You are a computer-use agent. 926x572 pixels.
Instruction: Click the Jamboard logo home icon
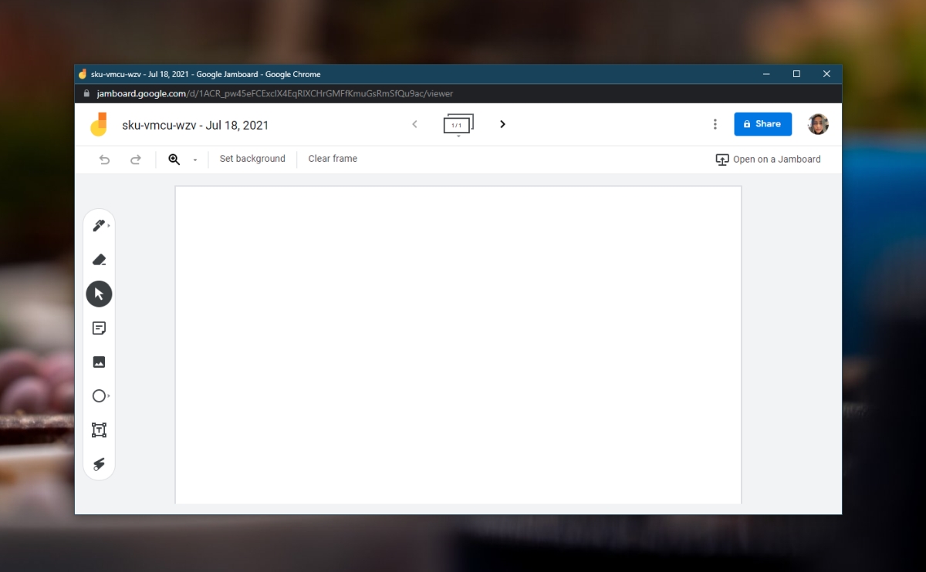coord(99,124)
